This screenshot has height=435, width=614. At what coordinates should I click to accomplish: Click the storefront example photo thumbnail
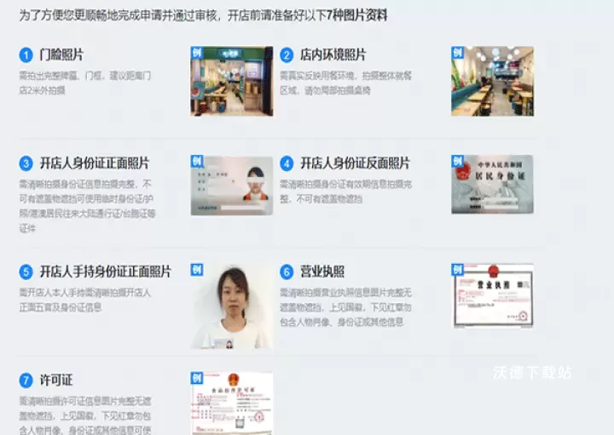click(232, 81)
